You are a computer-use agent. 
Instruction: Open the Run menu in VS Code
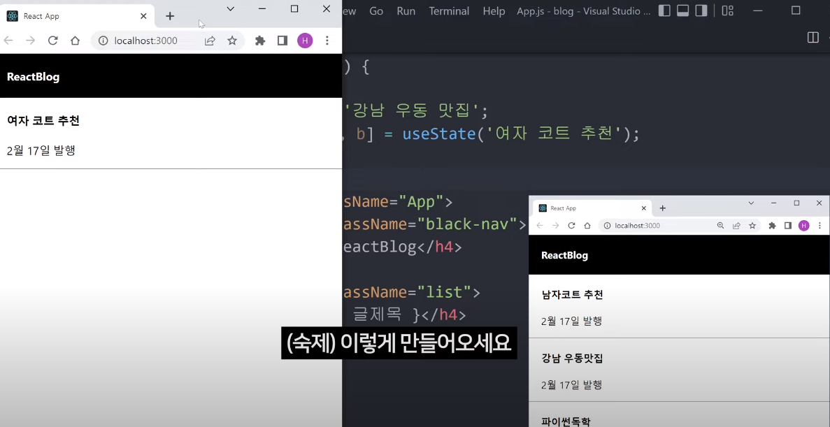point(406,11)
